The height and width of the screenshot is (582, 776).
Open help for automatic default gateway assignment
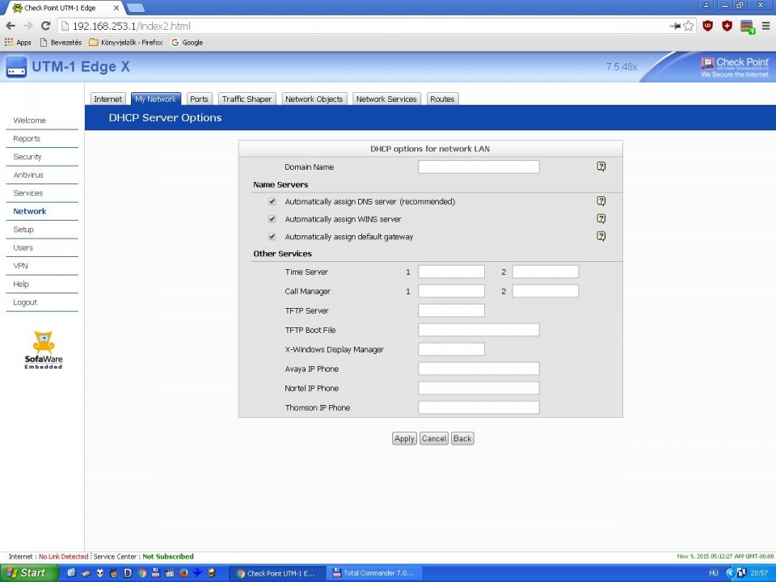tap(601, 236)
